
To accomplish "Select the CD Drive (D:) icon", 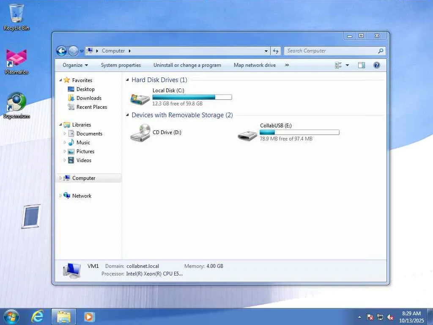I will tap(140, 133).
